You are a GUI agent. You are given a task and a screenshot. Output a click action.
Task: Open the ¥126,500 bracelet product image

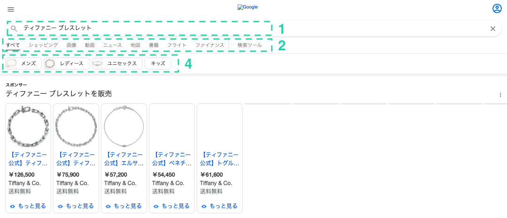[28, 125]
